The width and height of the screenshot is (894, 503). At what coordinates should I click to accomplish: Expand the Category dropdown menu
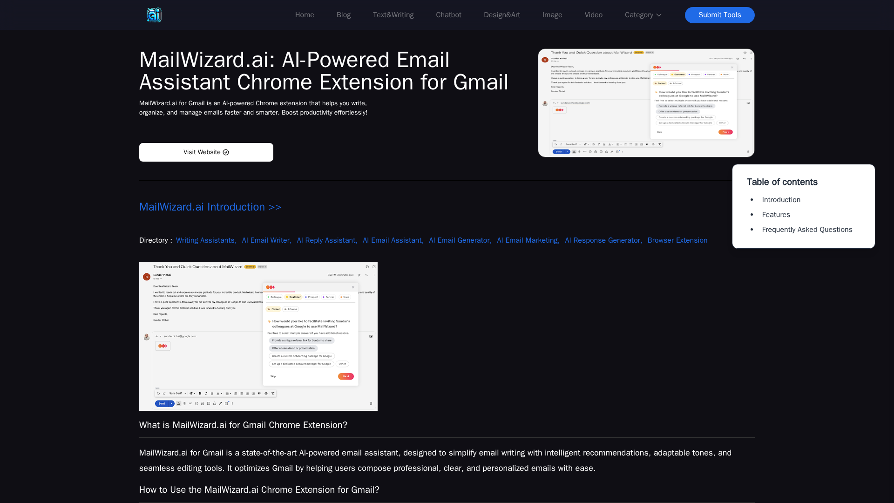coord(643,15)
